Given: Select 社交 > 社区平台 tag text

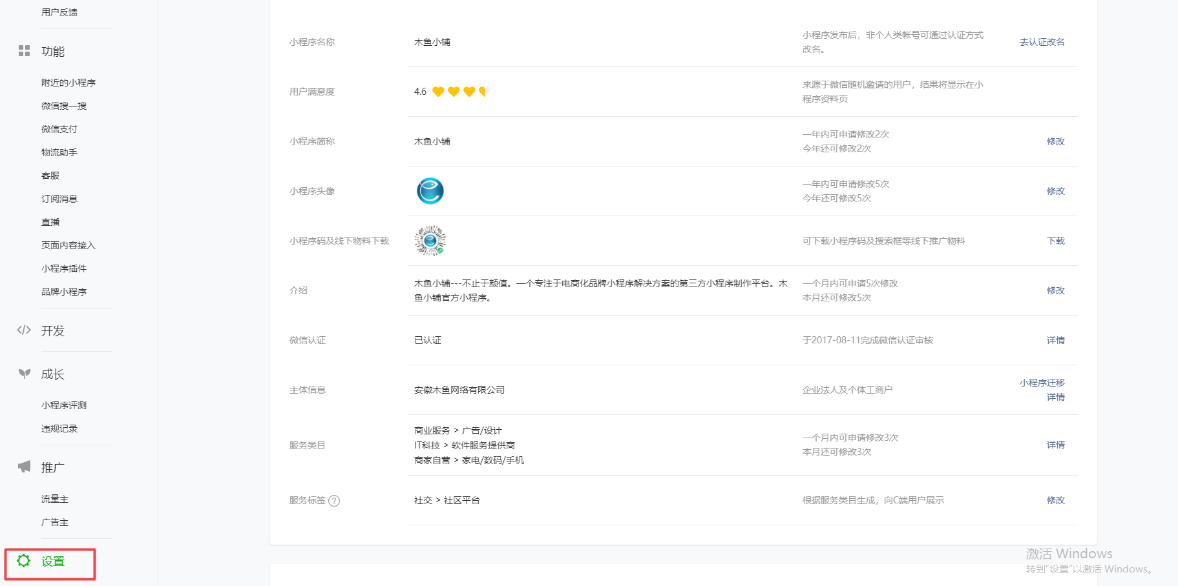Looking at the screenshot, I should coord(447,500).
